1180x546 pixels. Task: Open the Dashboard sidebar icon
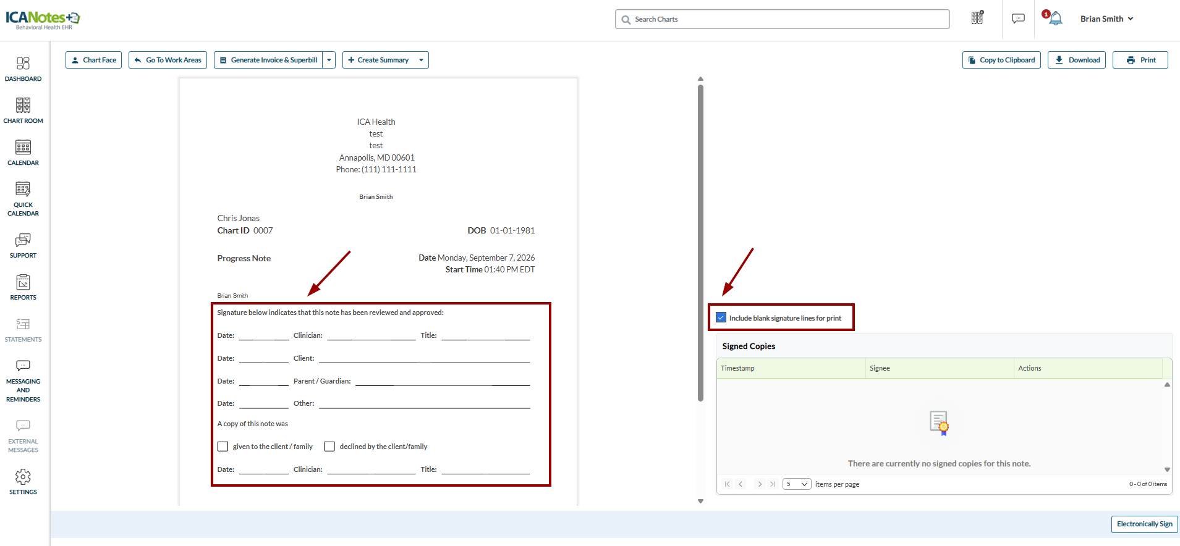23,69
